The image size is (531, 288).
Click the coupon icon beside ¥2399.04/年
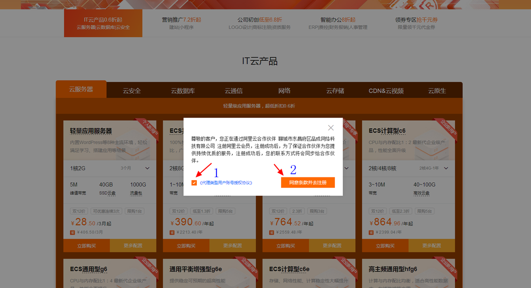click(x=371, y=232)
